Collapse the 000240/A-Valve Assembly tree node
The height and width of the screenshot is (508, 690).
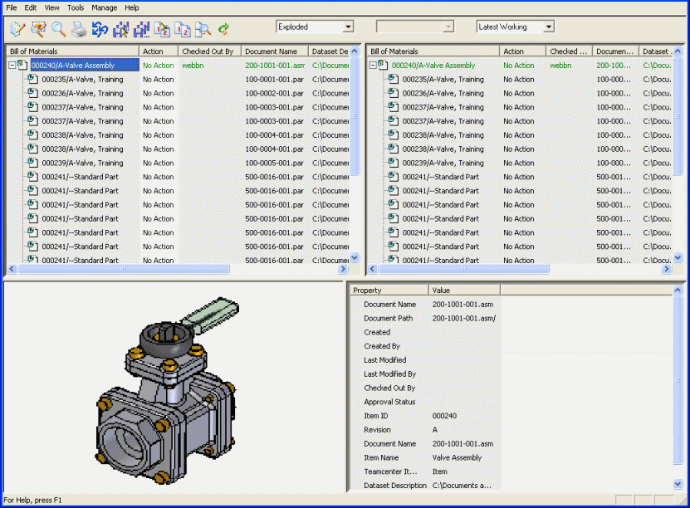point(12,65)
